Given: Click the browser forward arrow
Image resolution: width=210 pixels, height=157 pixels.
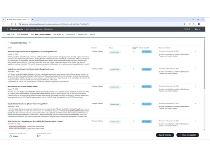Looking at the screenshot, I should pyautogui.click(x=8, y=24).
